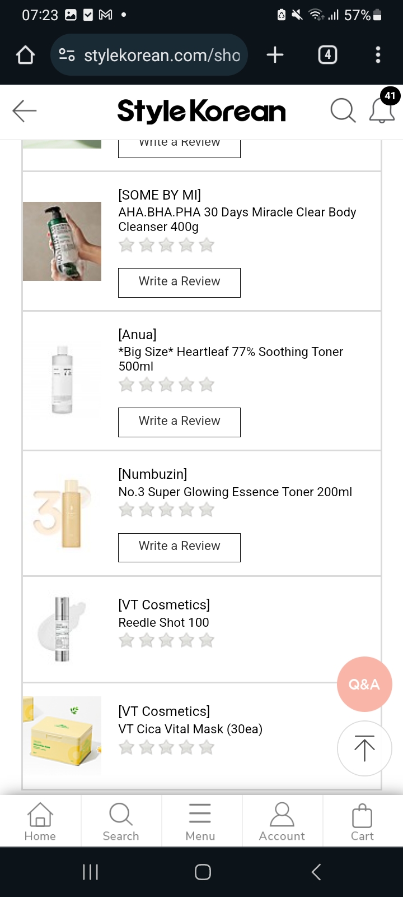This screenshot has width=403, height=897.
Task: Go to the Home tab
Action: click(40, 821)
